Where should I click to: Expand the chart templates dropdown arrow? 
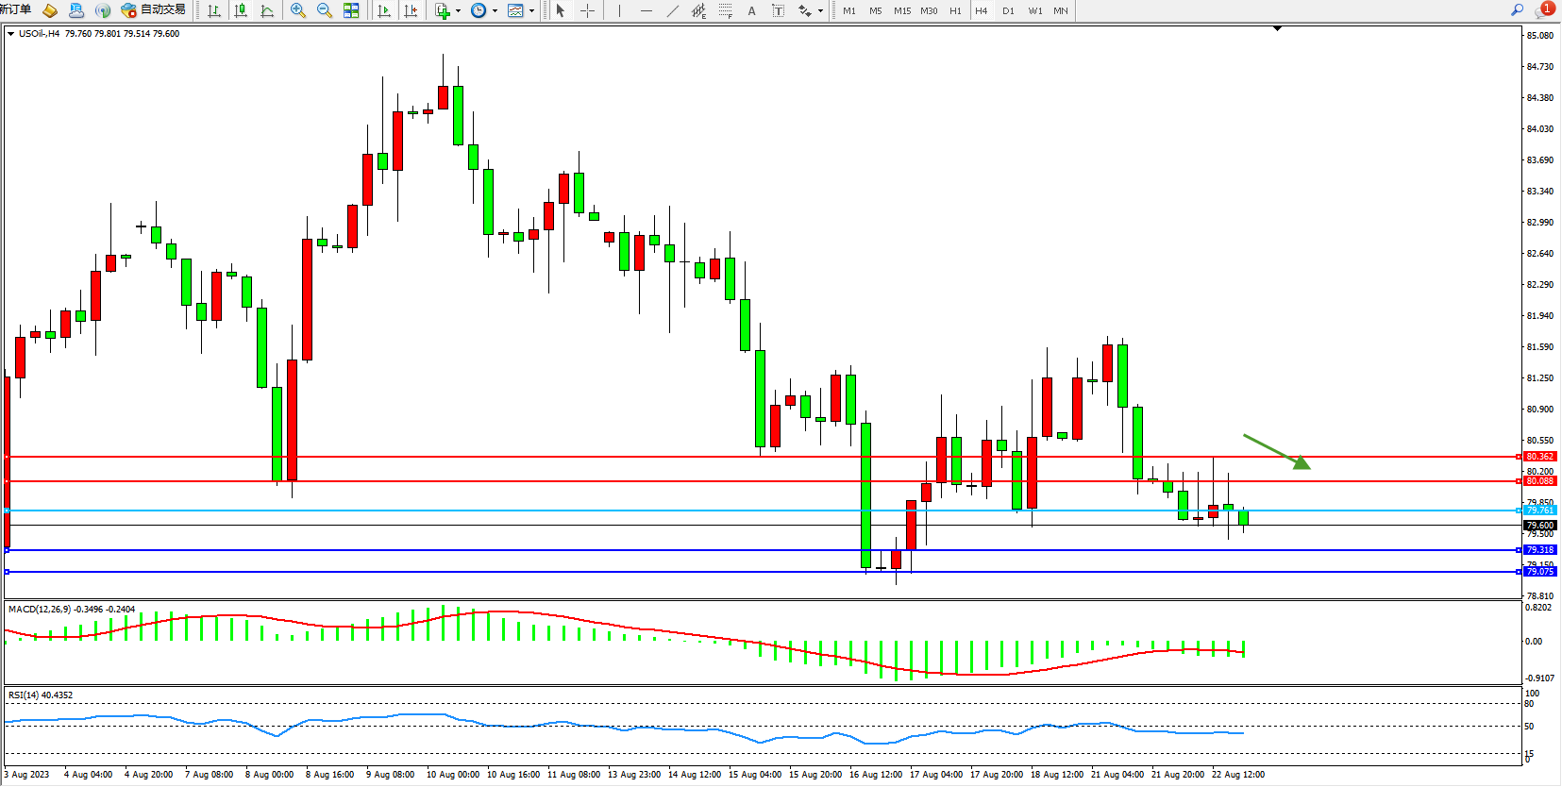point(531,11)
